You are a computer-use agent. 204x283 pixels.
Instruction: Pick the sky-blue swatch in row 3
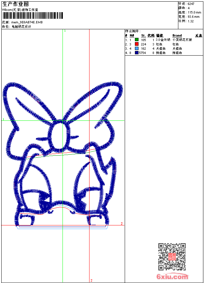pos(137,48)
